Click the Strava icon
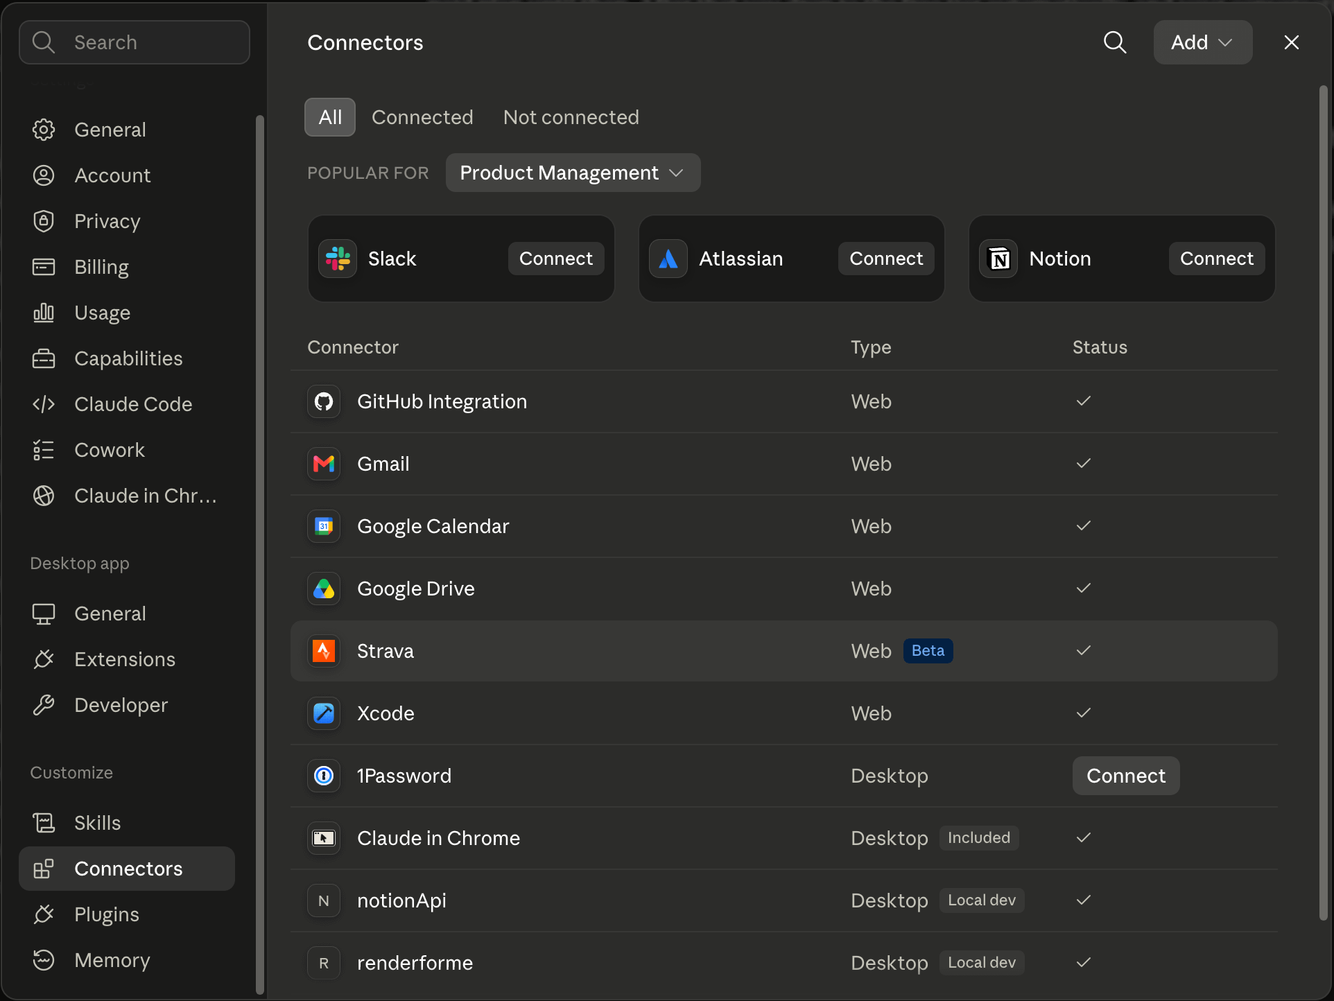The image size is (1334, 1001). [324, 651]
